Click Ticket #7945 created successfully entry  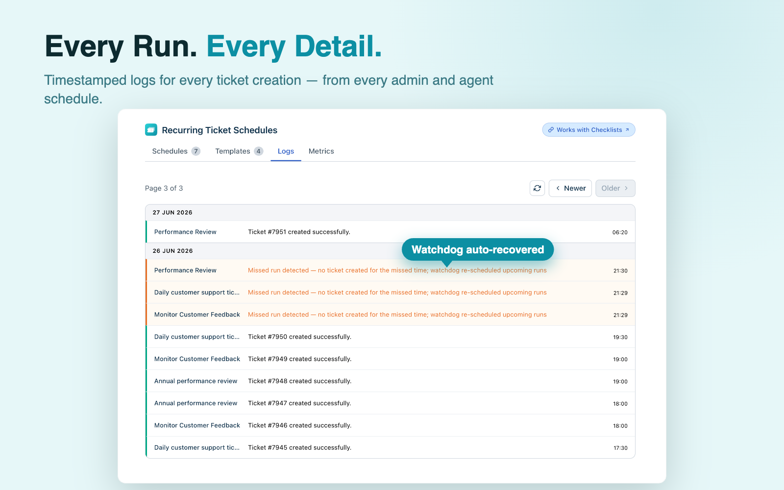tap(391, 447)
